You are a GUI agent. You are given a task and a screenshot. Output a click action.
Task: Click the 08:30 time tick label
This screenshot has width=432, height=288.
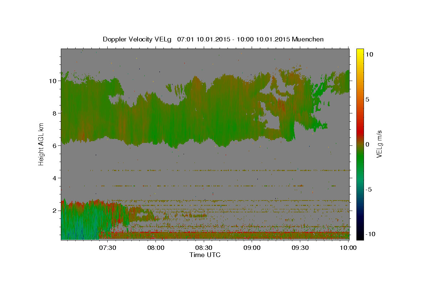coord(204,248)
